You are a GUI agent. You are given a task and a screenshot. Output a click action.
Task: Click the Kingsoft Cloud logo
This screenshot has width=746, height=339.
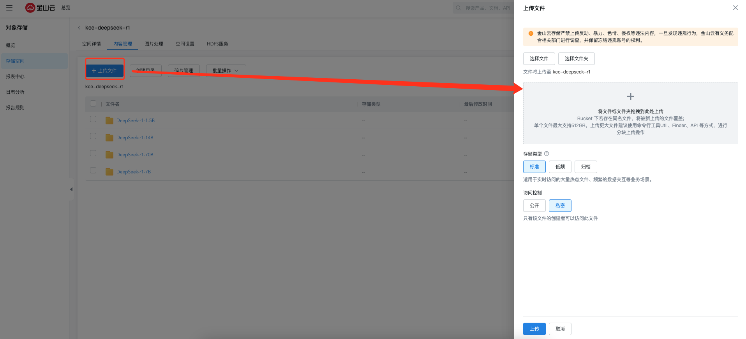point(40,8)
